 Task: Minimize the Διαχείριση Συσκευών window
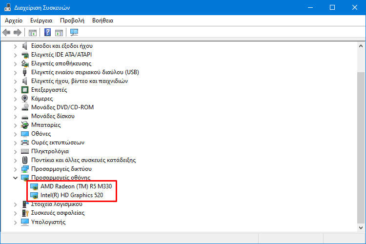[310, 7]
